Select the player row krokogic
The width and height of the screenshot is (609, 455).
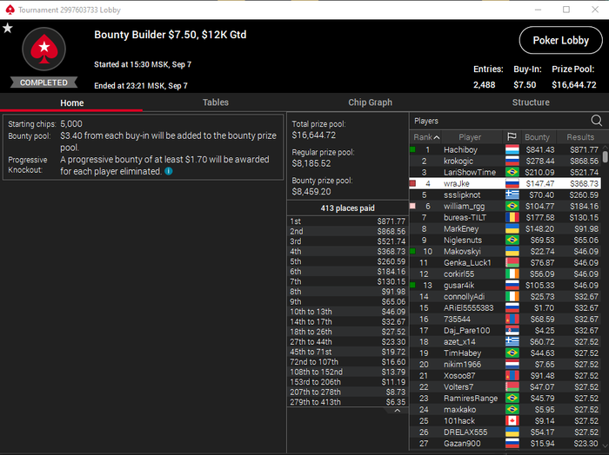(x=505, y=161)
